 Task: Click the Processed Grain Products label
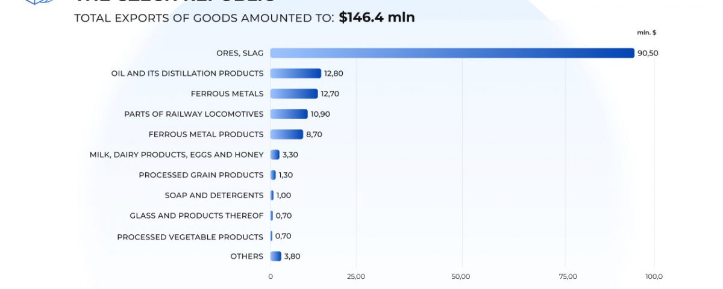(201, 175)
